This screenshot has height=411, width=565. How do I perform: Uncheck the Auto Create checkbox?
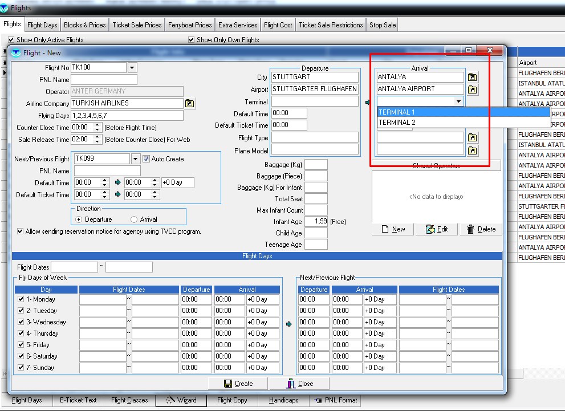(x=147, y=159)
